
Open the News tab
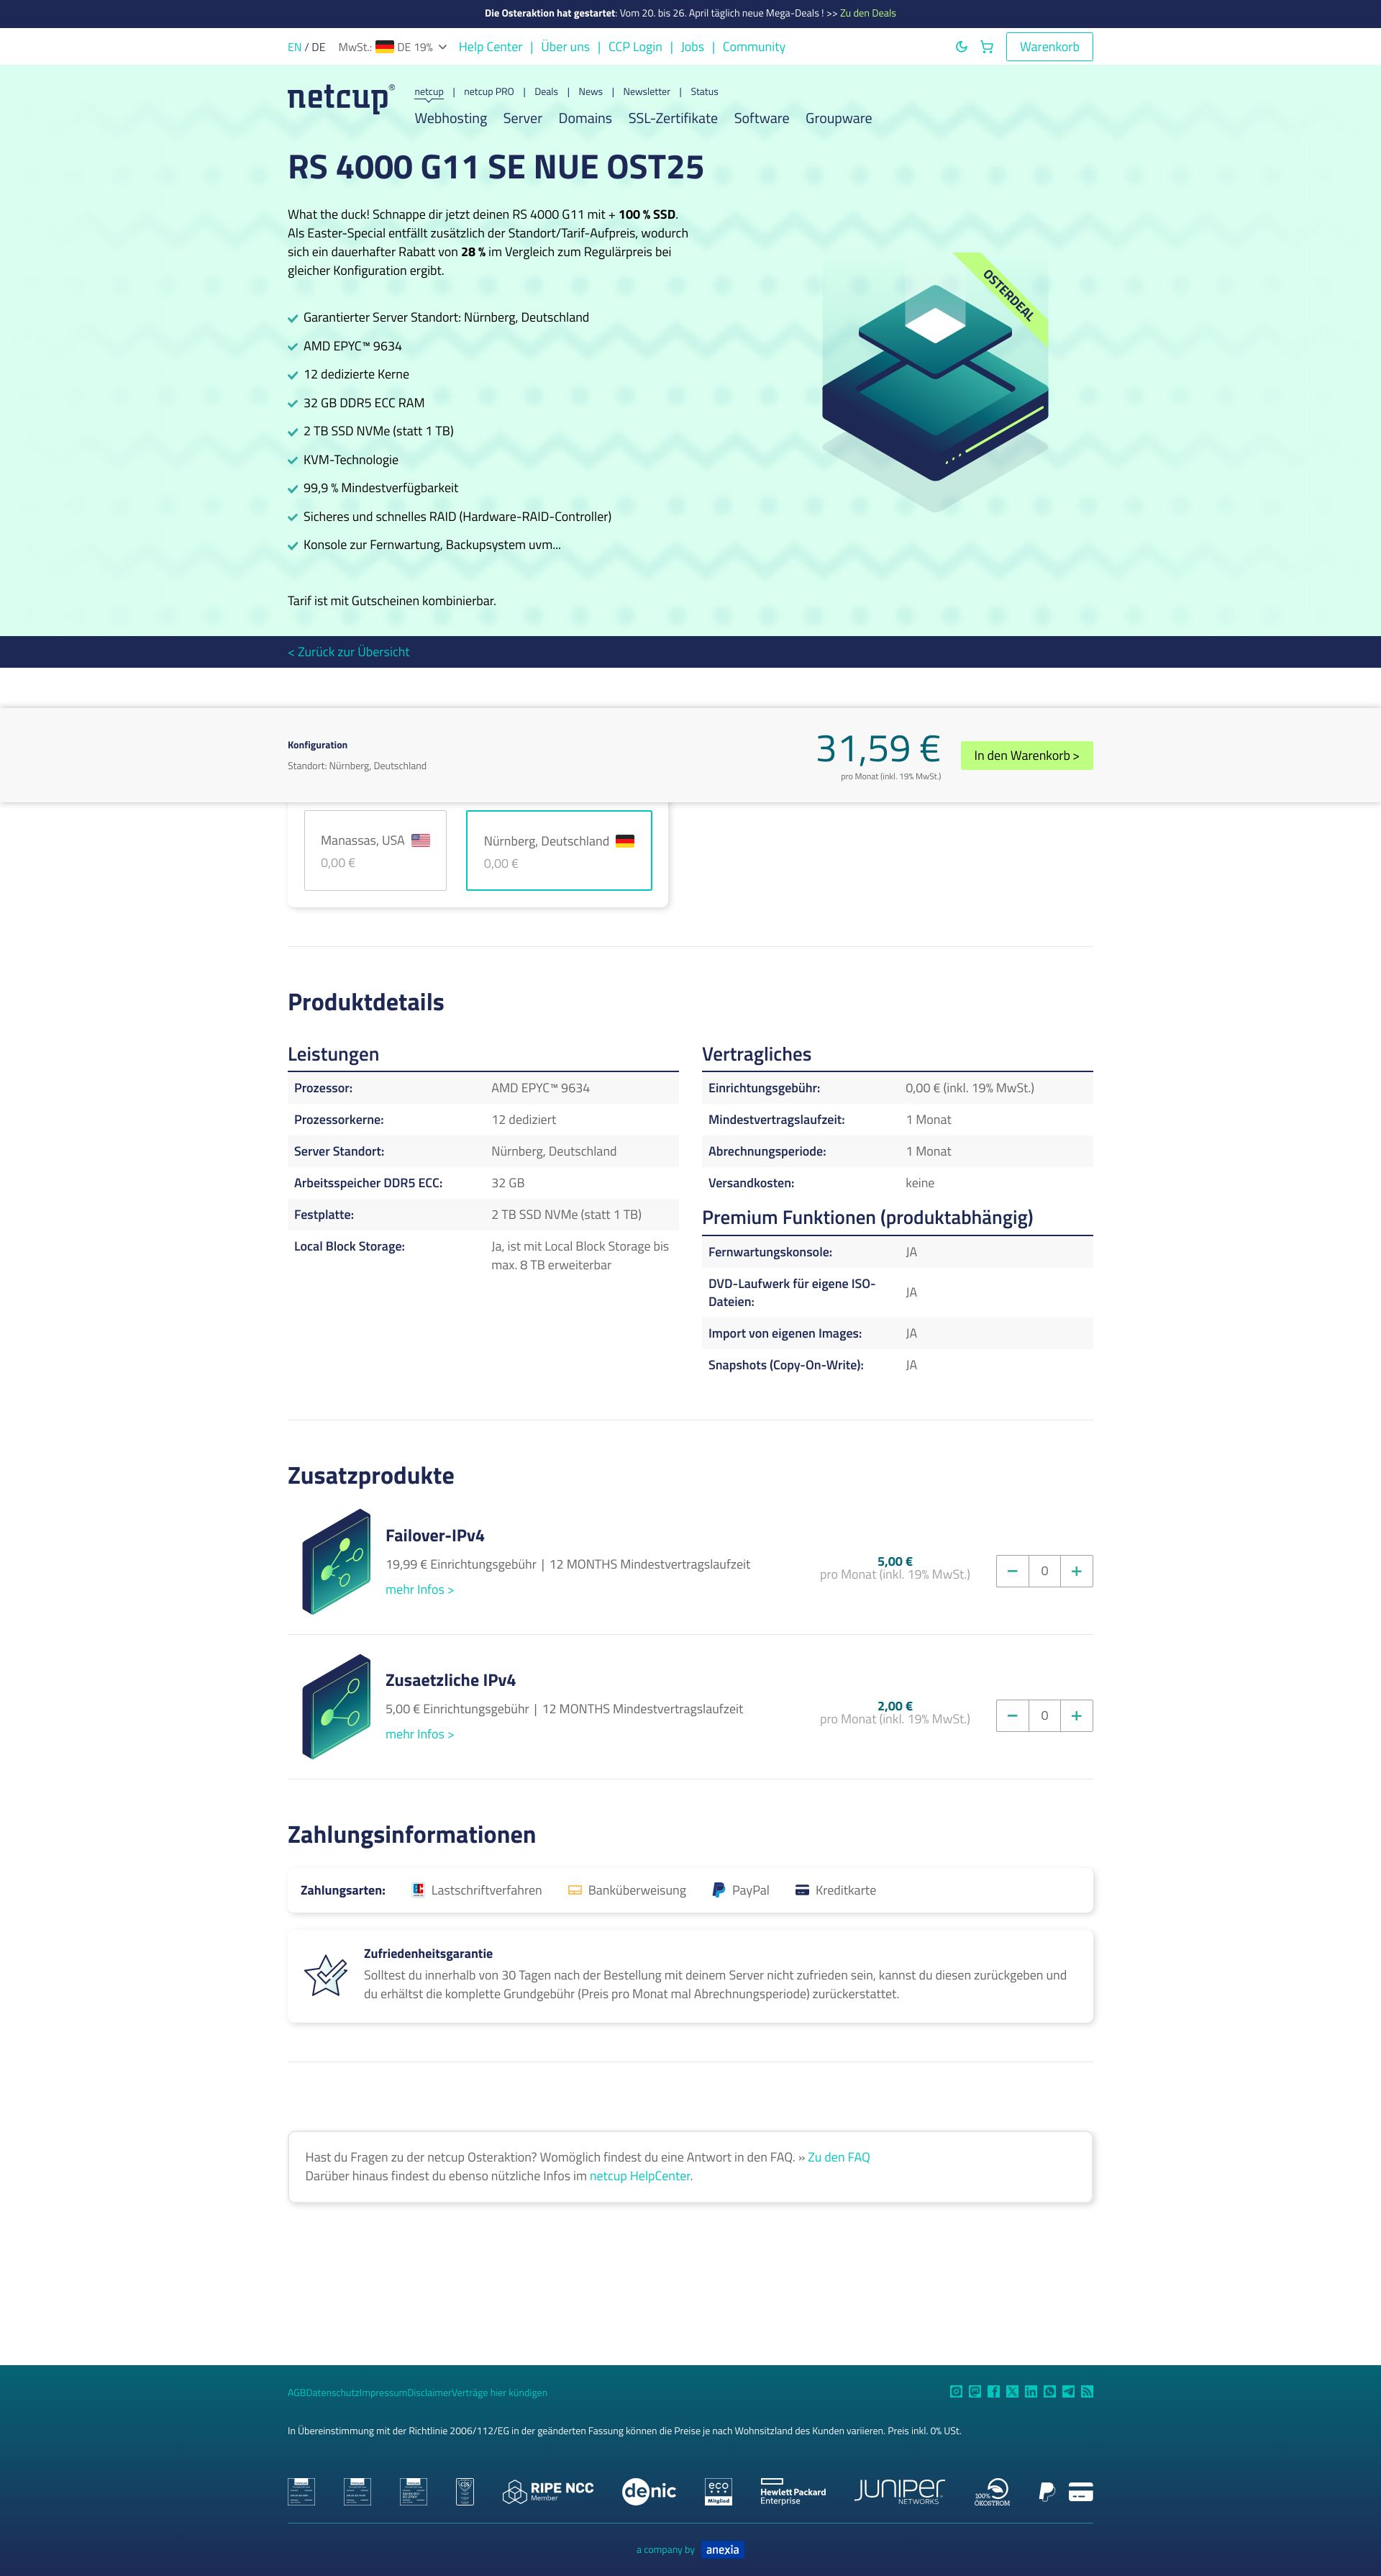(591, 92)
